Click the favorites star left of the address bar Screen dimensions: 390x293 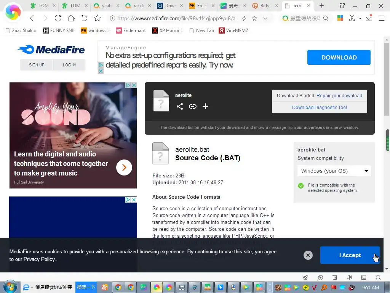pos(97,18)
